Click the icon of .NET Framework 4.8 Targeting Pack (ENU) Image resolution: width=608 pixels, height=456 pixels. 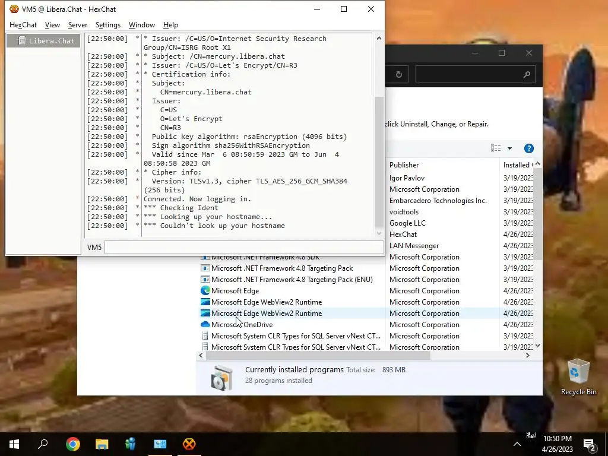coord(205,279)
